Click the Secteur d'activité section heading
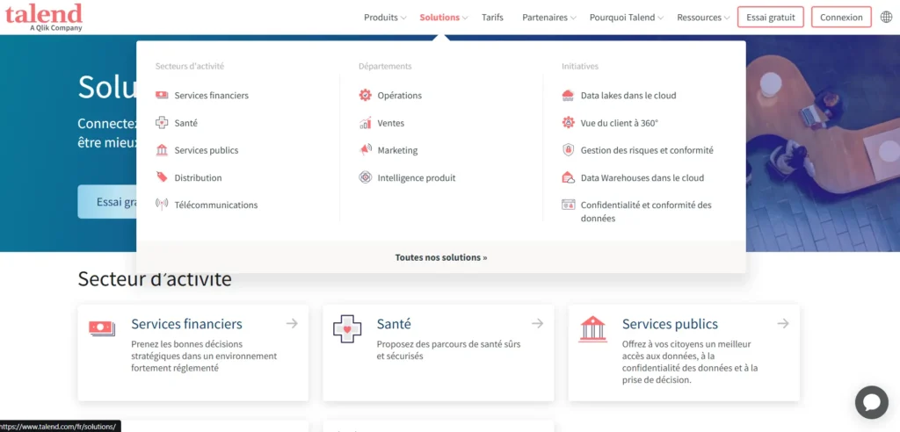Image resolution: width=900 pixels, height=432 pixels. click(x=155, y=279)
